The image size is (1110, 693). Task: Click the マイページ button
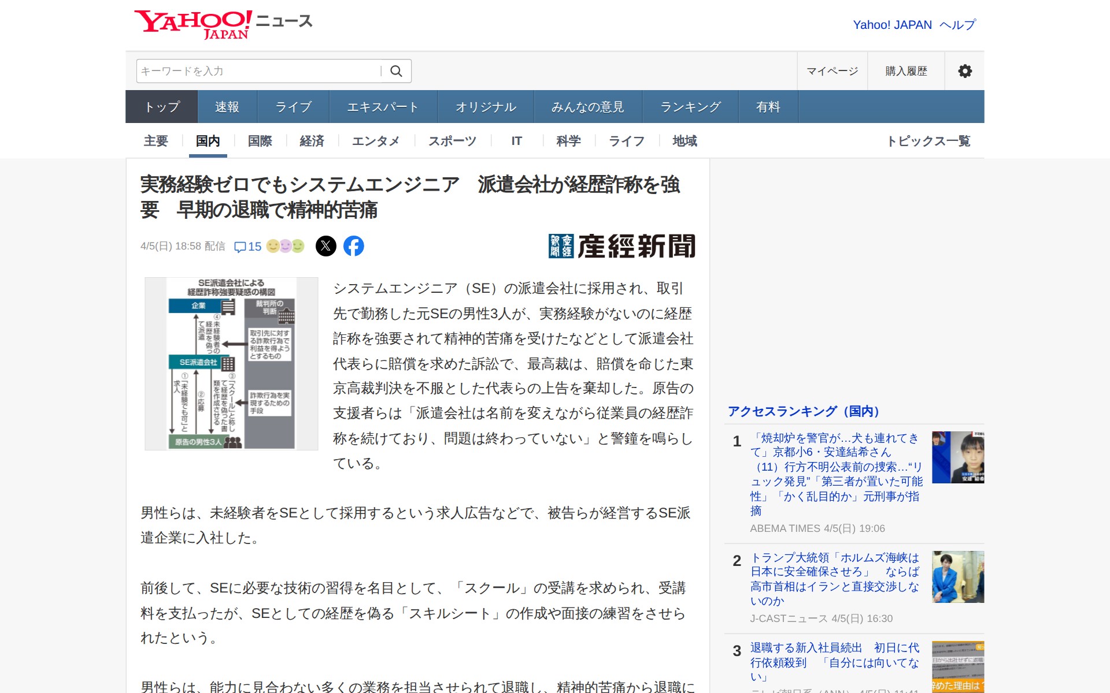pyautogui.click(x=832, y=71)
